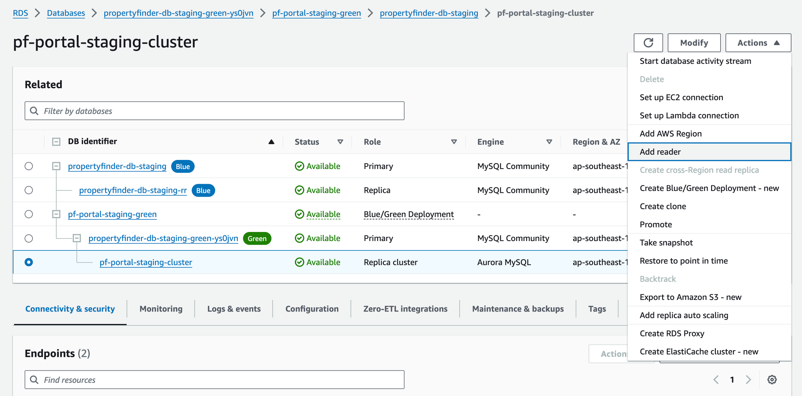Click the Region & AZ column header

(x=596, y=142)
